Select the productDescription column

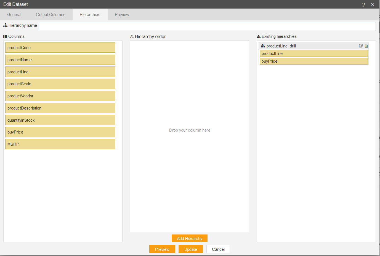pos(60,108)
